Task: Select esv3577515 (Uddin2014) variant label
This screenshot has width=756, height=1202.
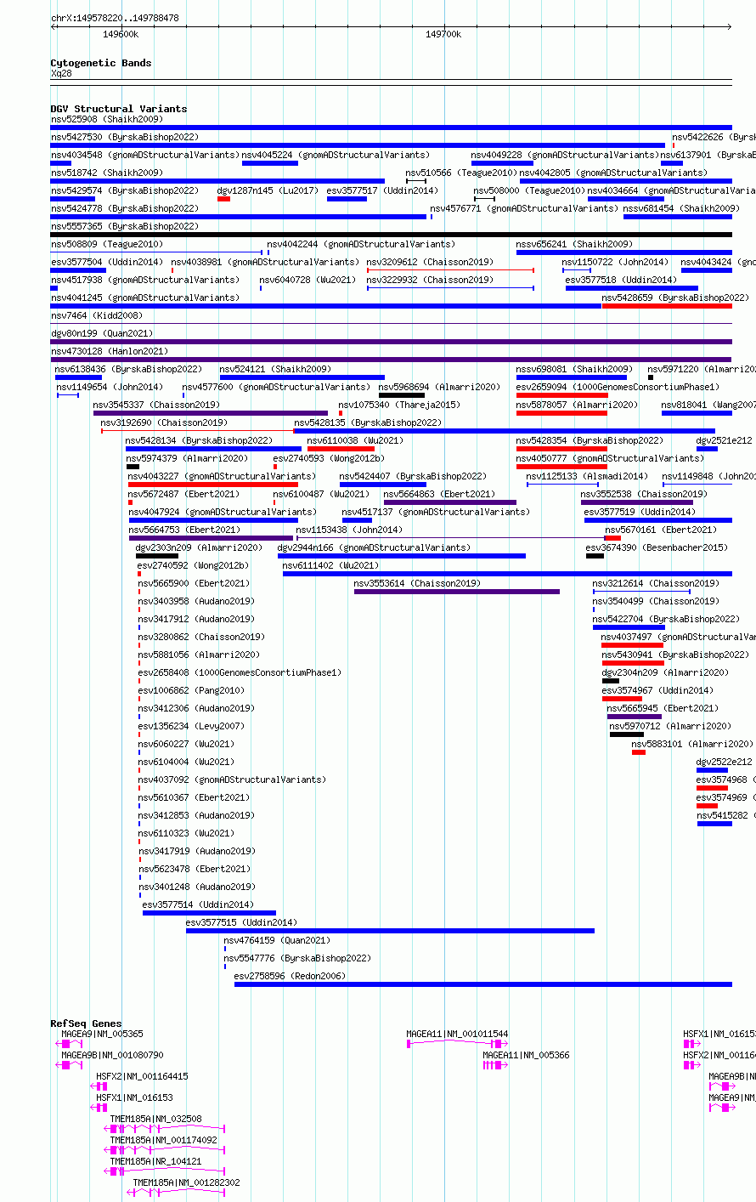Action: coord(242,922)
